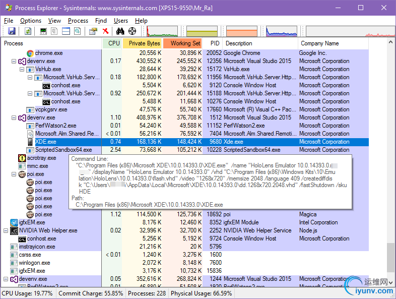Click the Physical Usage status bar entry
The image size is (396, 299).
202,293
